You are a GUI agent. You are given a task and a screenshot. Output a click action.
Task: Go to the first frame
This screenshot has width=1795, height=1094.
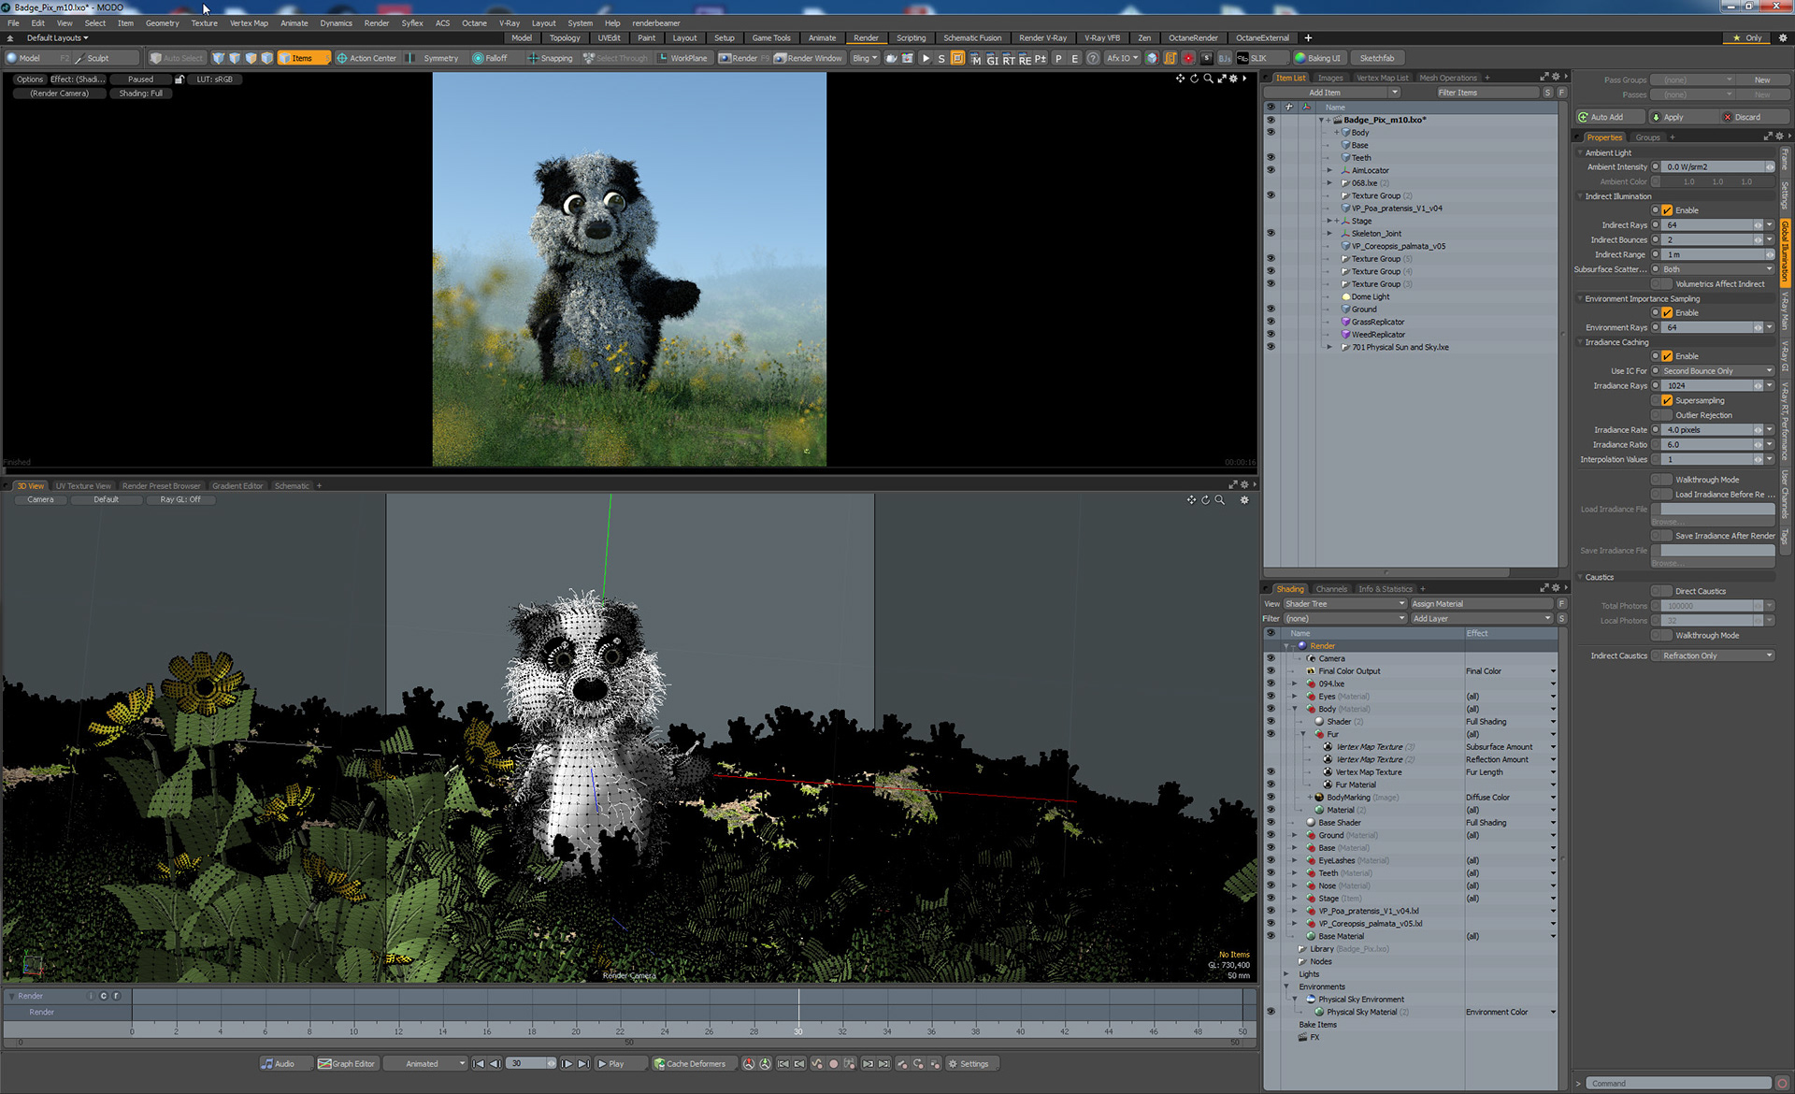(479, 1063)
